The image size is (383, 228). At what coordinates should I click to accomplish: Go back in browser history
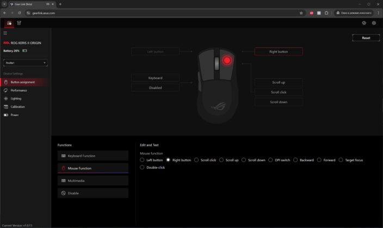5,13
